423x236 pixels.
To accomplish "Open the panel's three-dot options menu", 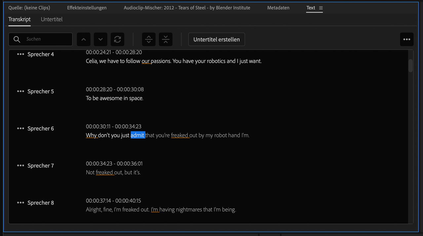I will 406,39.
